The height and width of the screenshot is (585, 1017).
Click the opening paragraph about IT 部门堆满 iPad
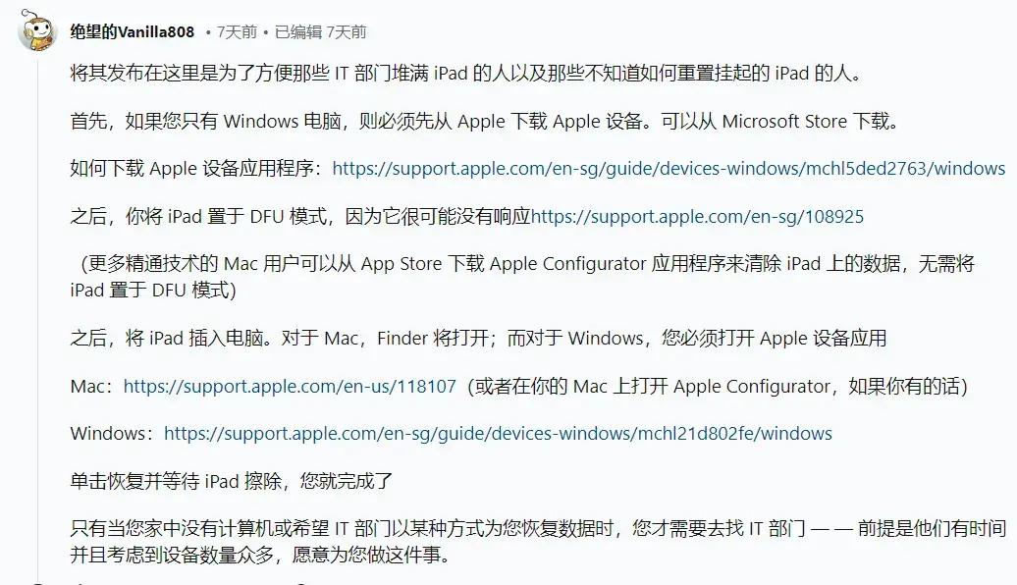point(467,74)
